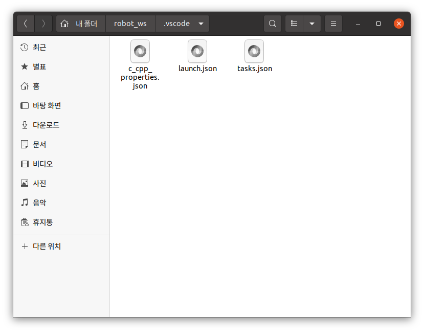Click the plus icon beside 다른 위치
This screenshot has height=332, width=424.
[25, 246]
